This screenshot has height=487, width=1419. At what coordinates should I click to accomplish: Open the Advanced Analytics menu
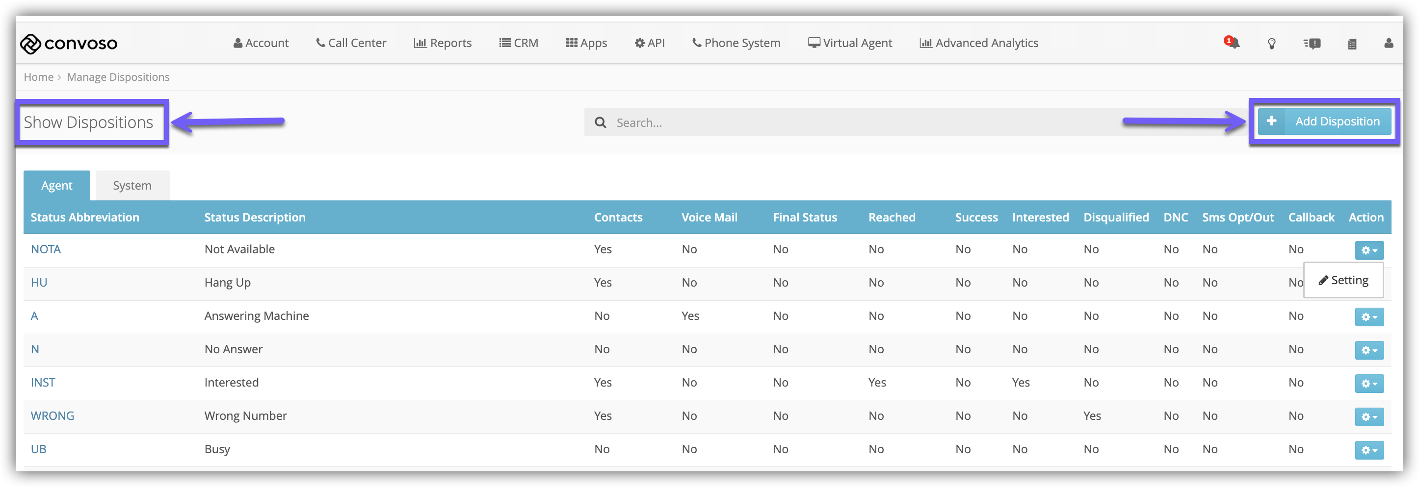(x=979, y=43)
